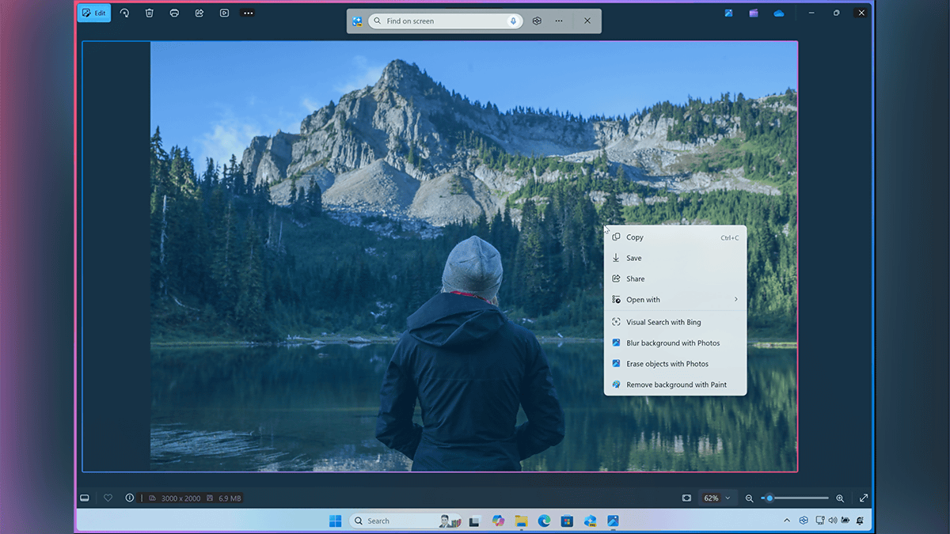
Task: Open Task View from the taskbar
Action: 474,521
